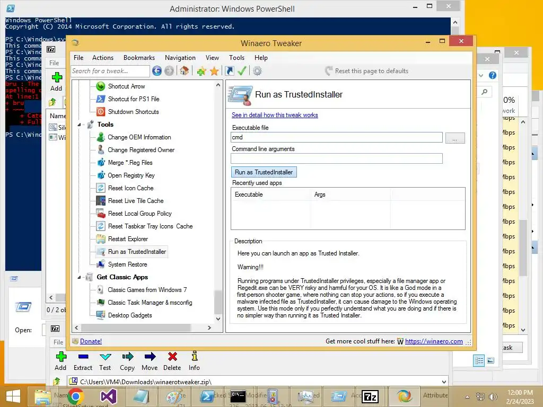
Task: Open Google Chrome from the taskbar
Action: (75, 396)
